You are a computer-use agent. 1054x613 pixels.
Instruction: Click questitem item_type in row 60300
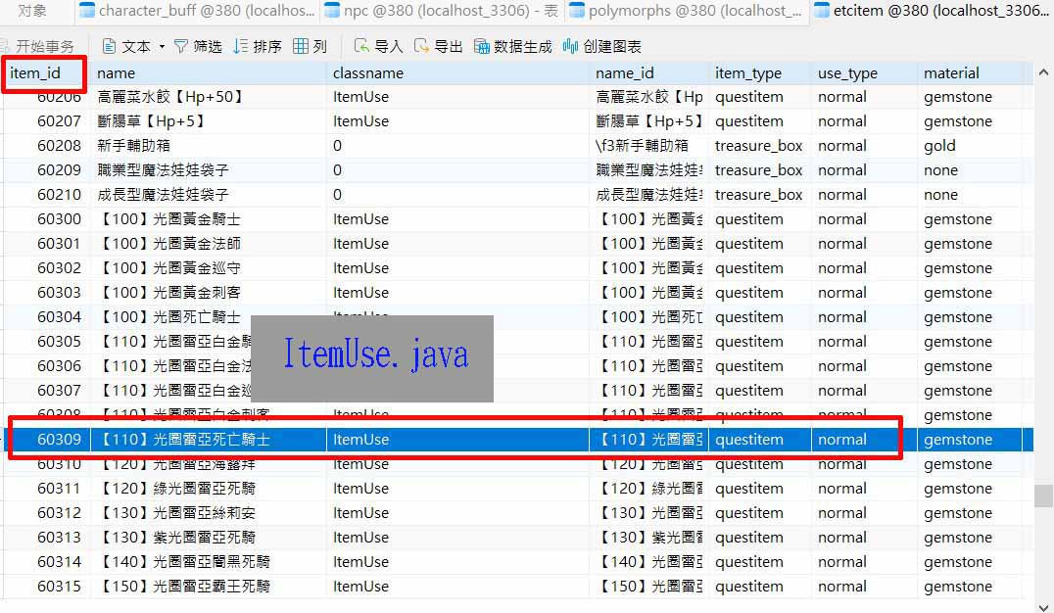click(748, 219)
